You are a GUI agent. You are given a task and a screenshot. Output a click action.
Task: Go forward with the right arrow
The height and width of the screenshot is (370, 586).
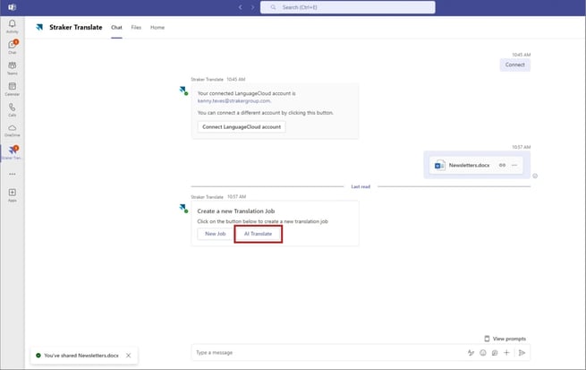pyautogui.click(x=252, y=7)
